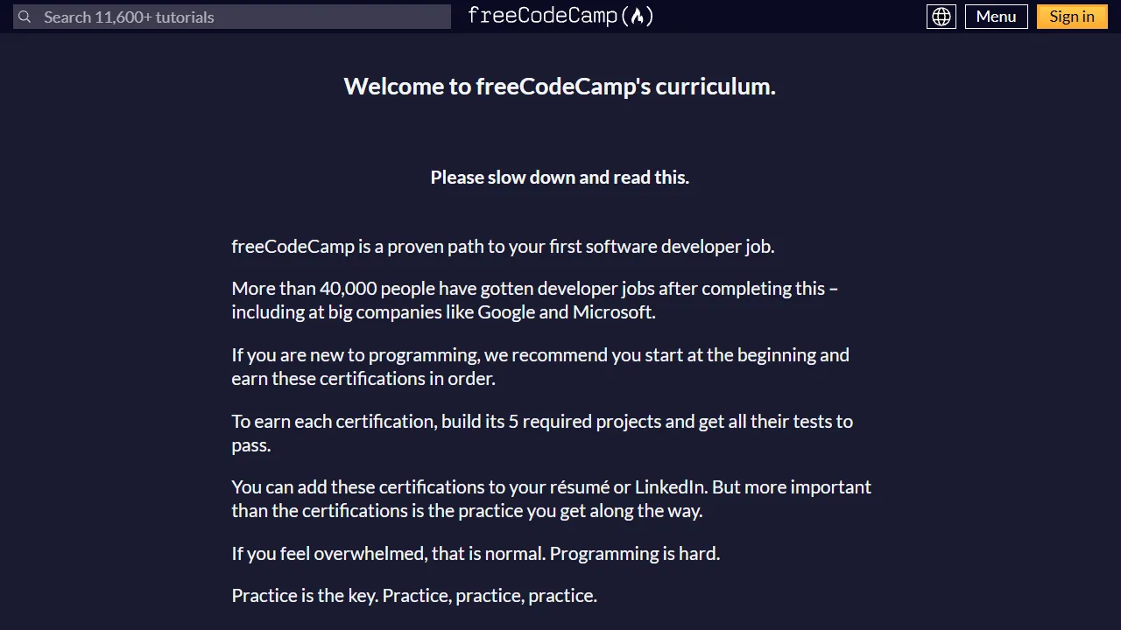Viewport: 1121px width, 630px height.
Task: Click the practice you get along the way line
Action: click(x=467, y=511)
